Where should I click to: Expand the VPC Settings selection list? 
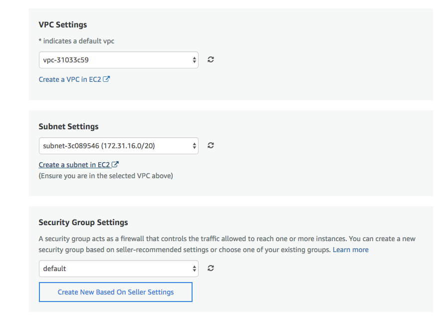coord(118,59)
